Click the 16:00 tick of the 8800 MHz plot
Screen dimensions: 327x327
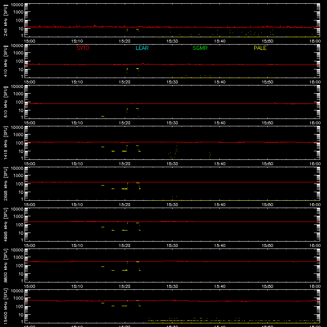315,287
